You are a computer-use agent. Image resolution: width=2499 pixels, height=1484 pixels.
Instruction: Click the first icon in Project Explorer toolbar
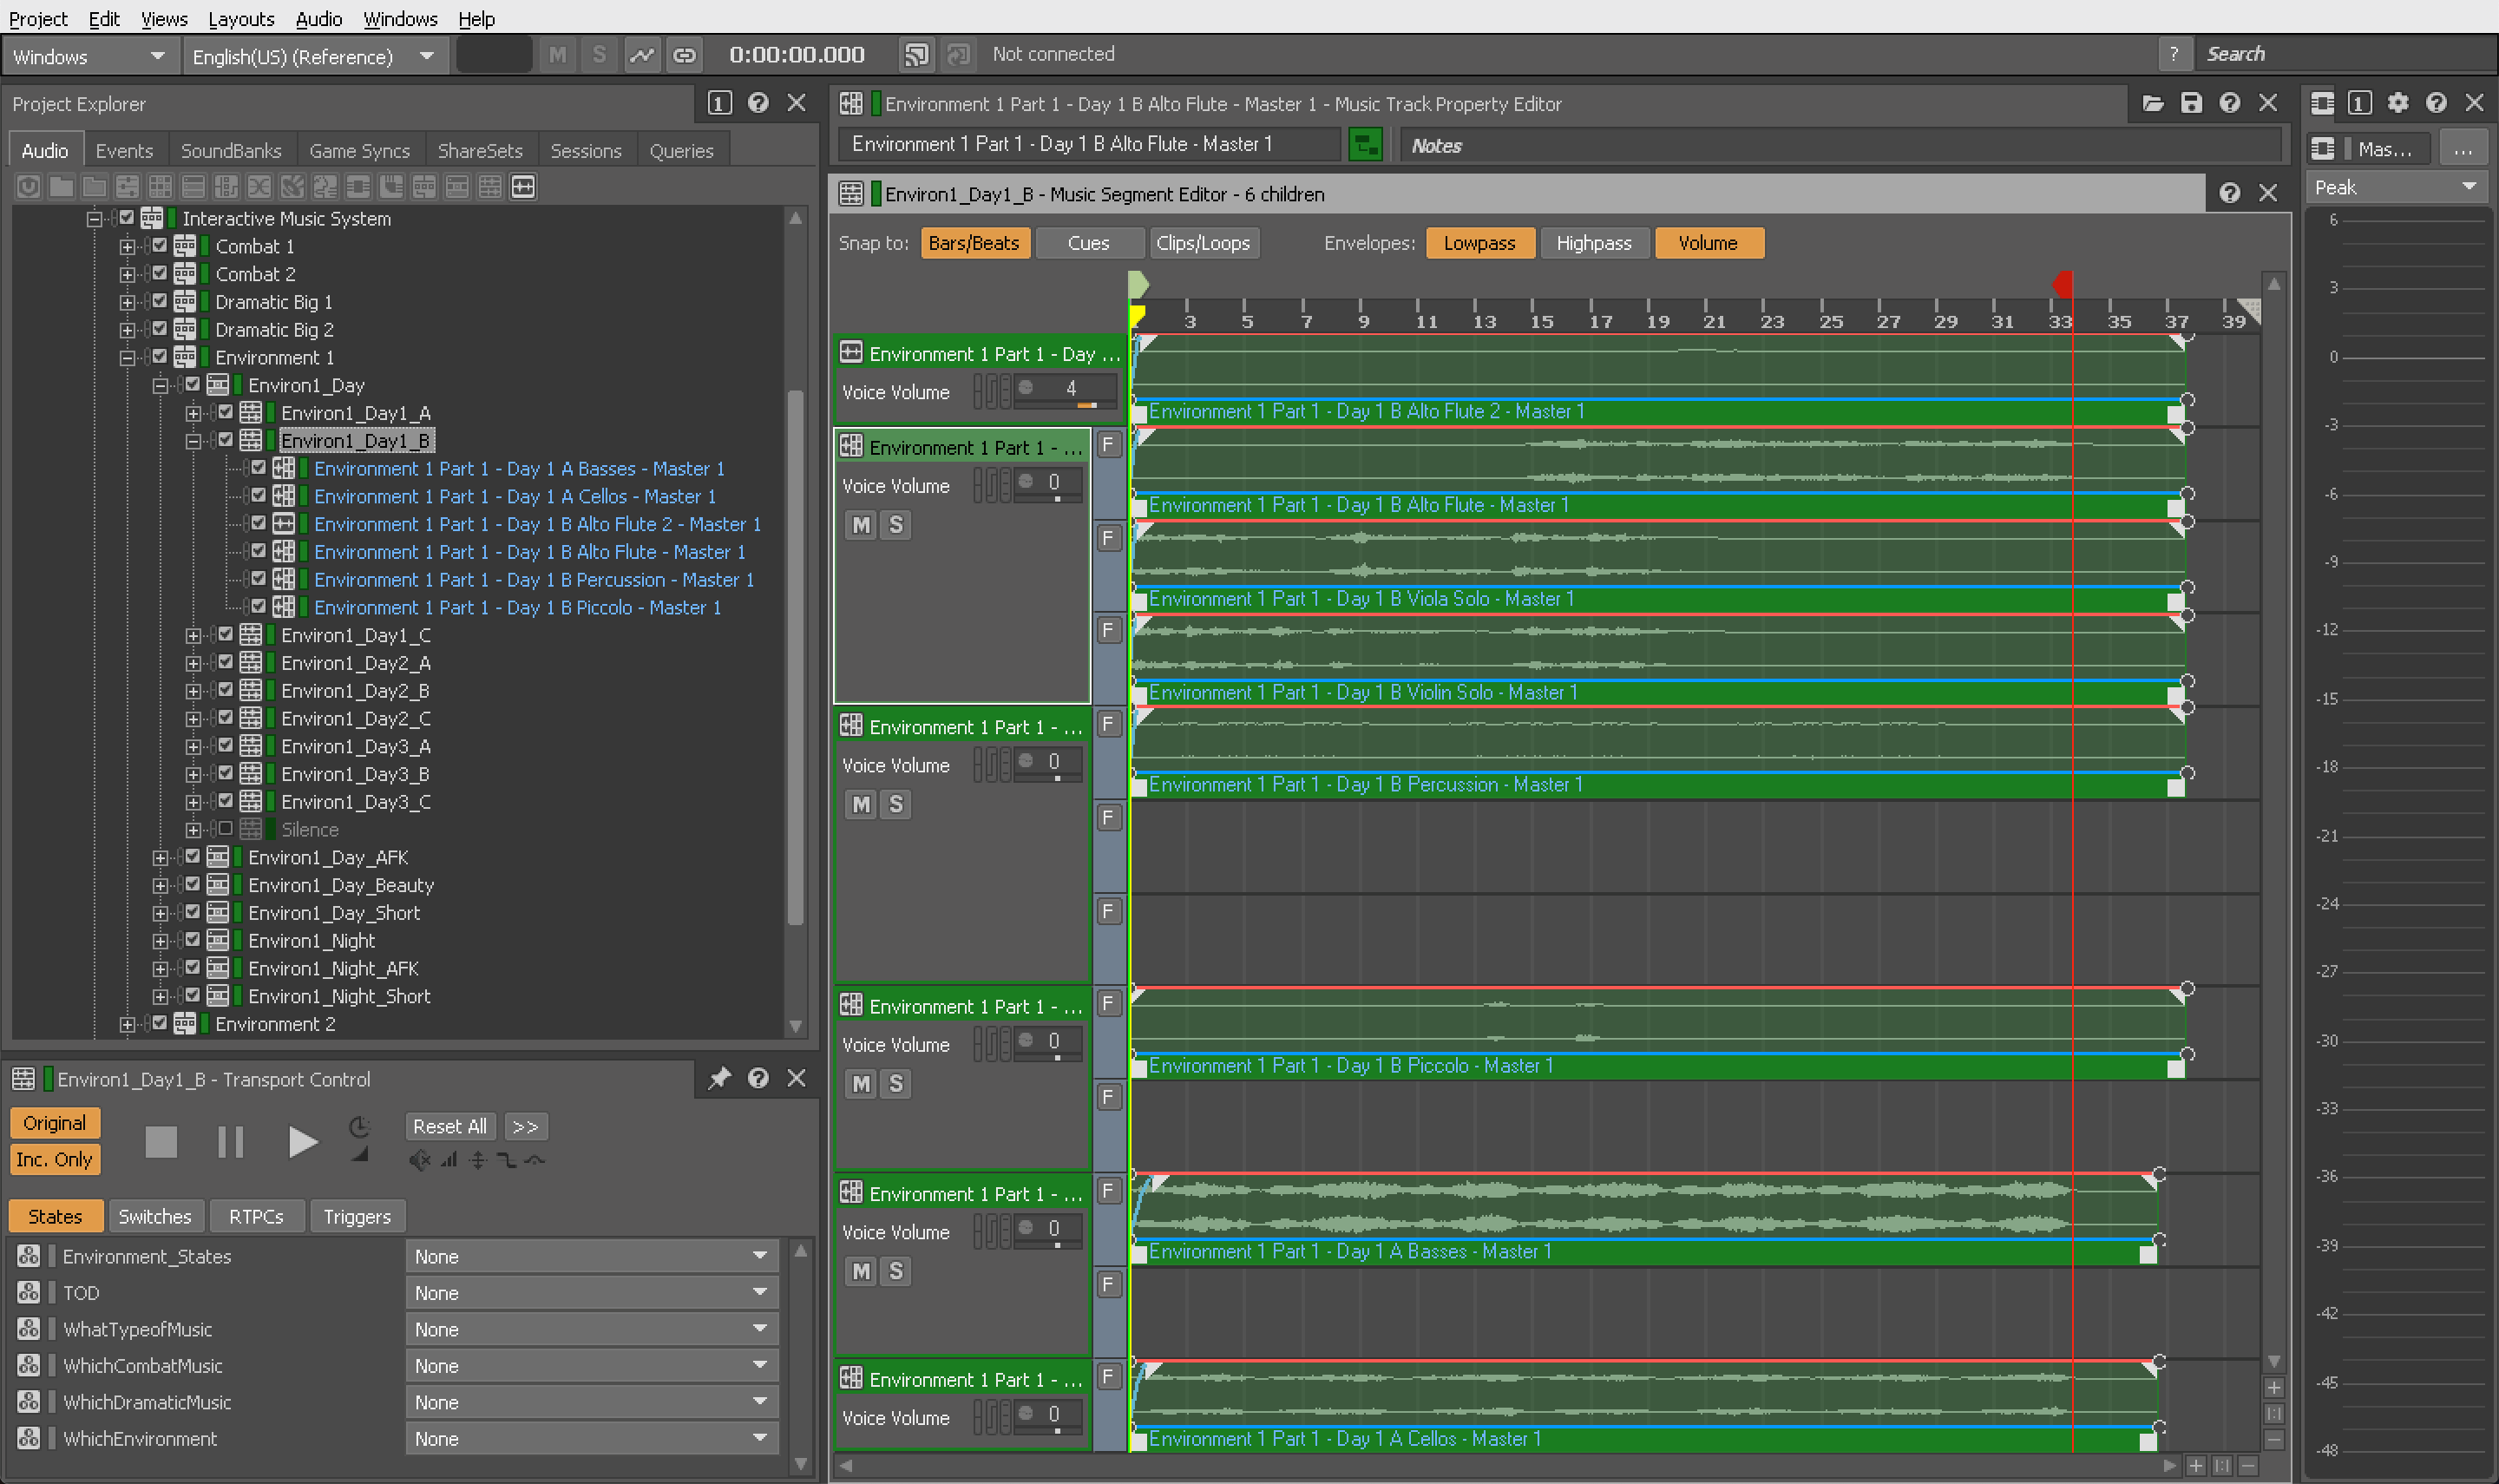coord(28,187)
